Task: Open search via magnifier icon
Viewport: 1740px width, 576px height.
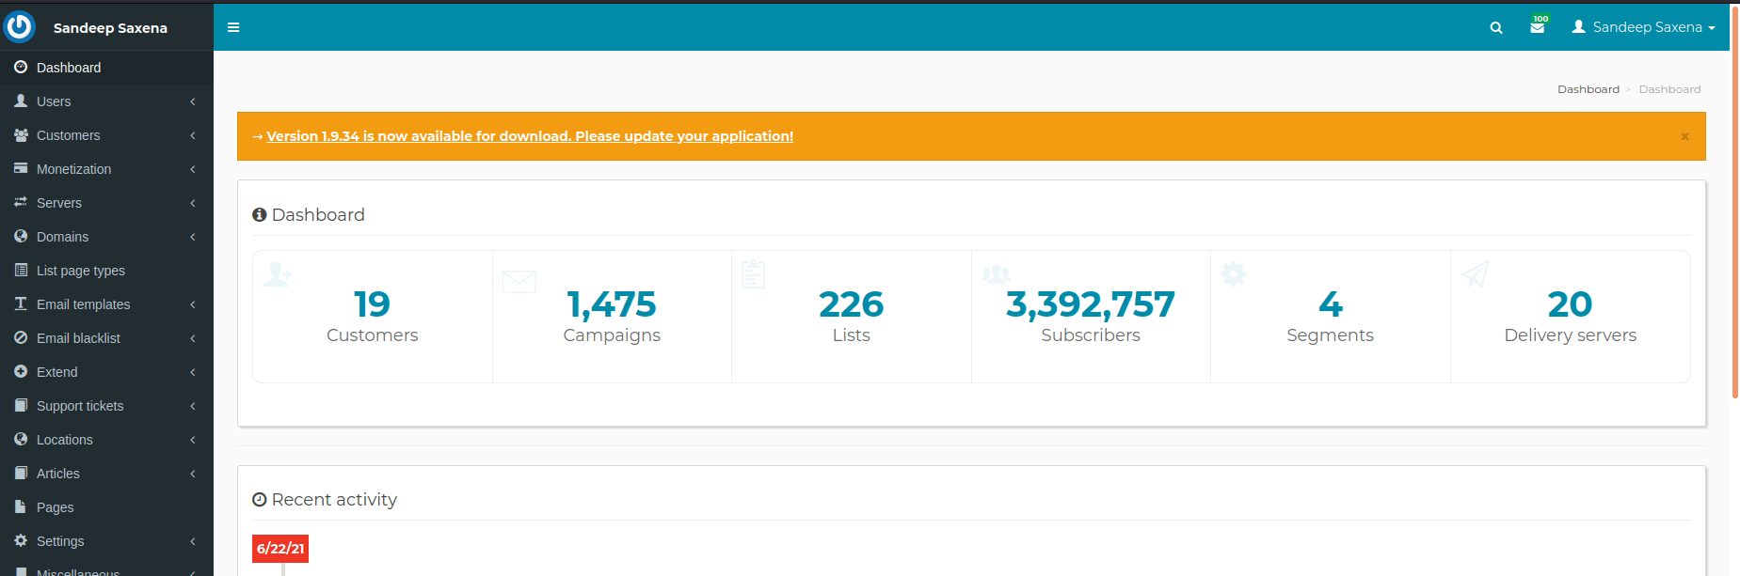Action: 1496,27
